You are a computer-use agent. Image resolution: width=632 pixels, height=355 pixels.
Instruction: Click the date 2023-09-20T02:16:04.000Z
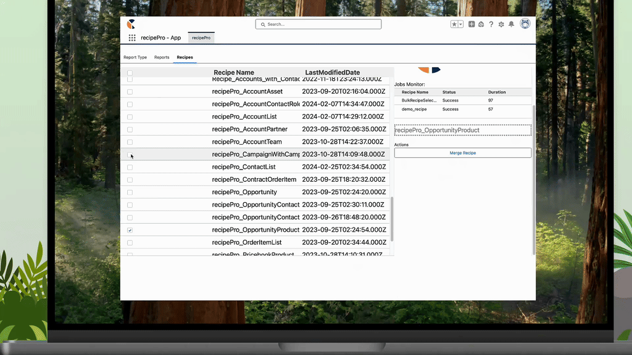[343, 91]
